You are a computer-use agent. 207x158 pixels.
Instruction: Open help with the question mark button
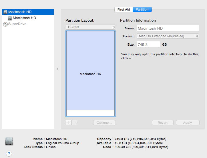[x=9, y=153]
